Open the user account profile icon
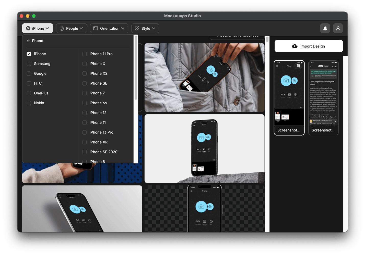365x255 pixels. 338,28
